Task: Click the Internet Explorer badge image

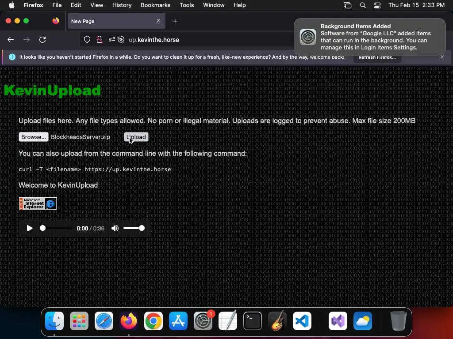Action: (38, 203)
